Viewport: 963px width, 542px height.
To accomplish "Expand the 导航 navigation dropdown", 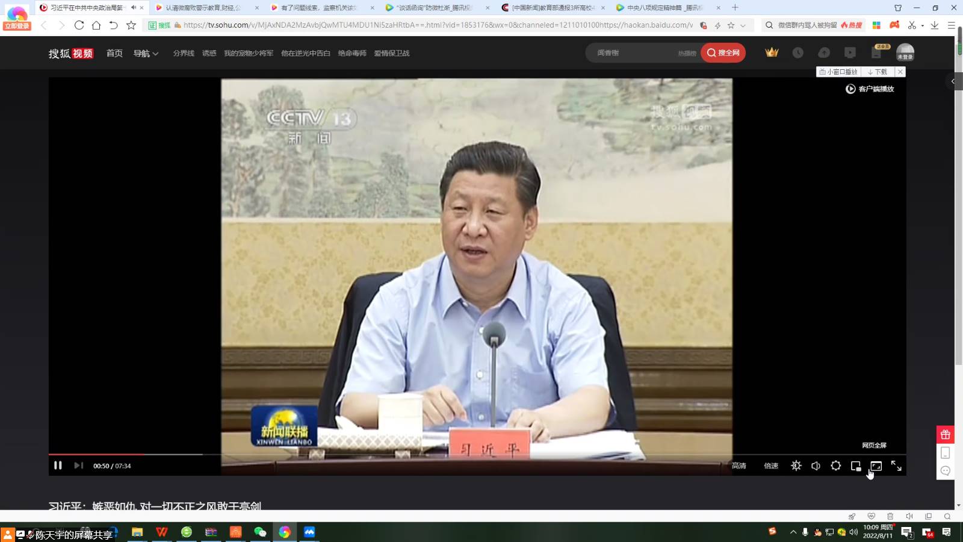I will (146, 53).
